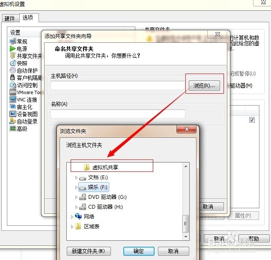This screenshot has width=271, height=260.
Task: Close the 浏览文件夹 dialog
Action: coord(187,129)
